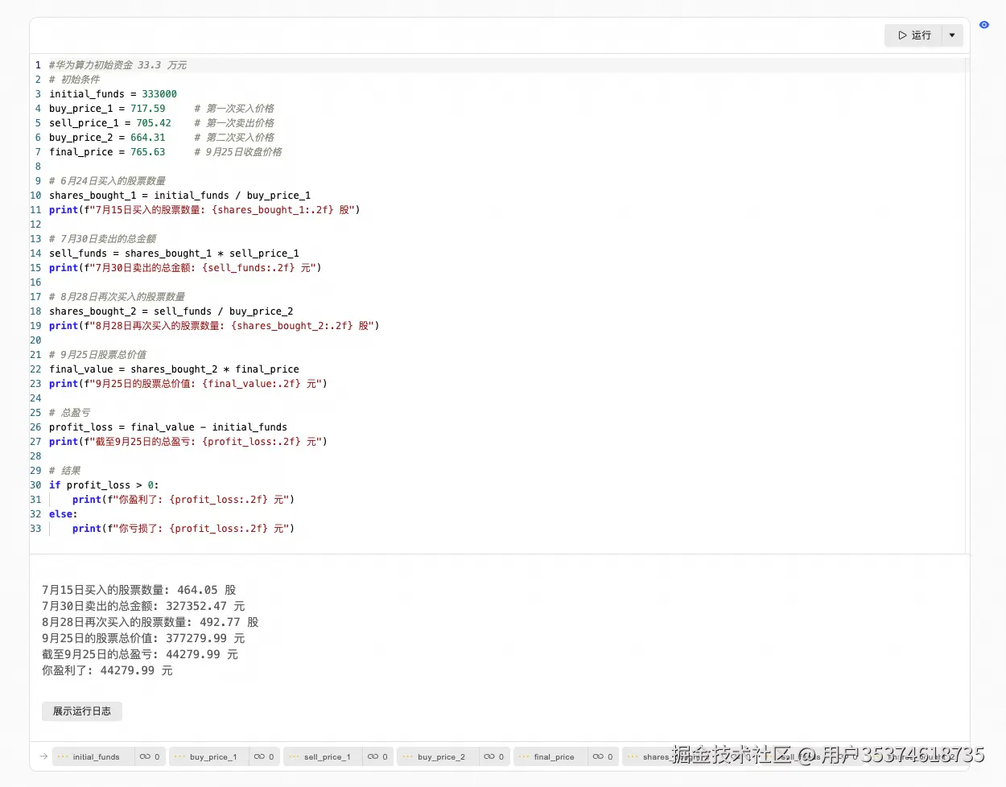This screenshot has height=787, width=1006.
Task: Click the link icon beside sell_price_1 chip
Action: [374, 756]
